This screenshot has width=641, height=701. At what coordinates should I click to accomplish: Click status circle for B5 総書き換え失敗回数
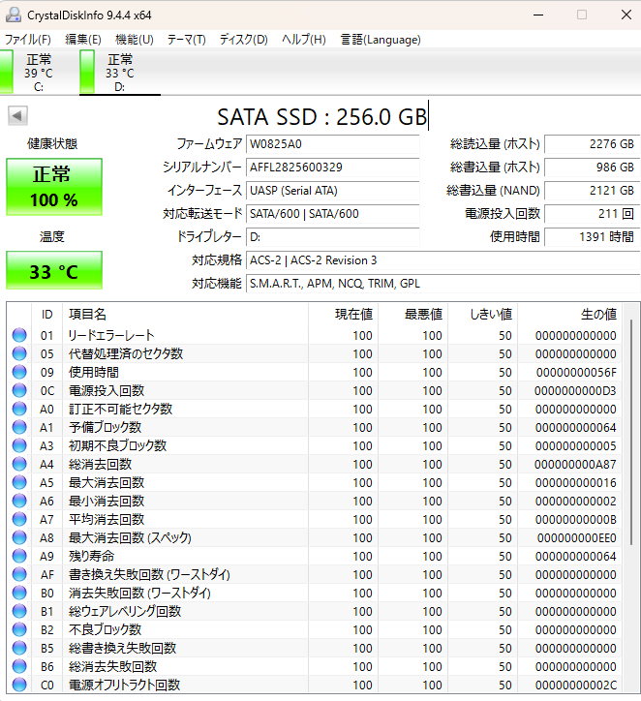[x=19, y=648]
